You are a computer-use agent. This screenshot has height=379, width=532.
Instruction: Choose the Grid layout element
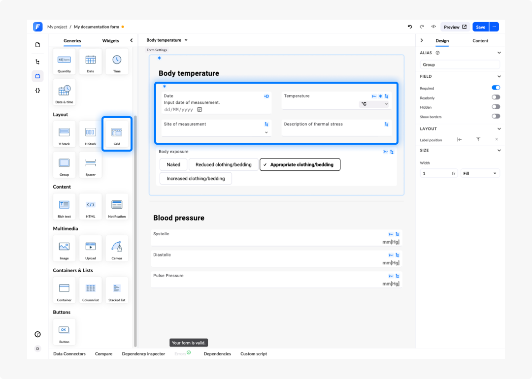point(117,134)
